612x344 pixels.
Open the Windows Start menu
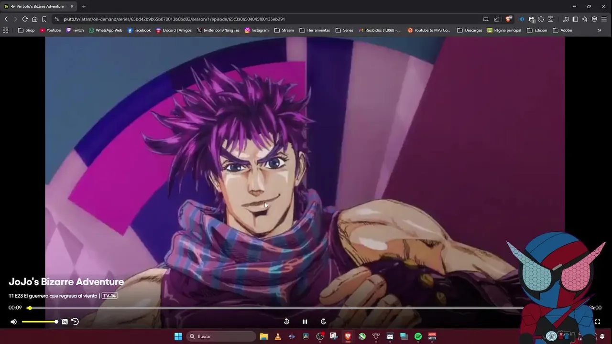pos(178,336)
